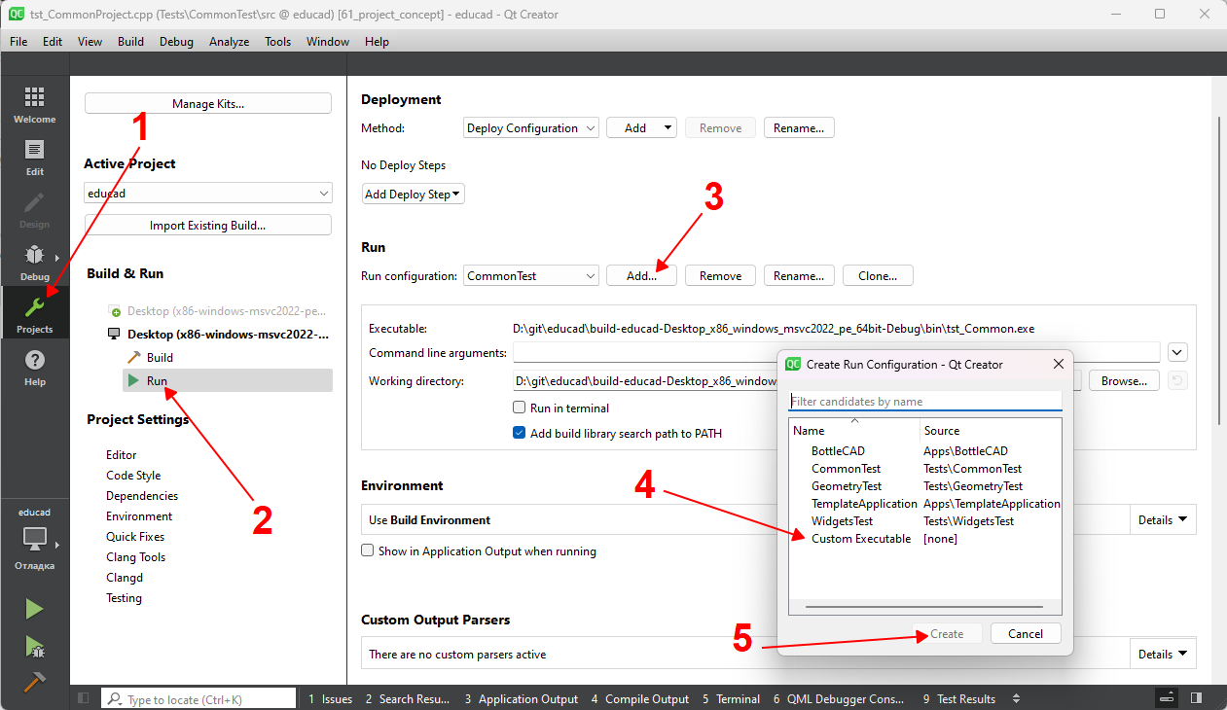
Task: Open Code Style under Project Settings
Action: tap(133, 476)
